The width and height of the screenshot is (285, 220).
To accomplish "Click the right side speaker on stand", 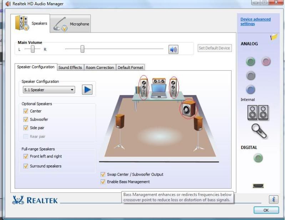I will (x=198, y=134).
